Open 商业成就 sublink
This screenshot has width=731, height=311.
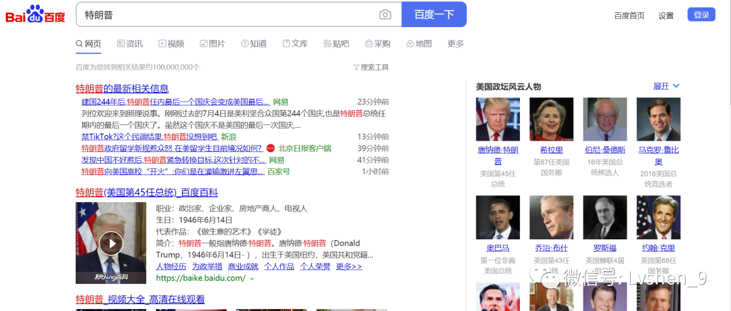click(x=243, y=267)
